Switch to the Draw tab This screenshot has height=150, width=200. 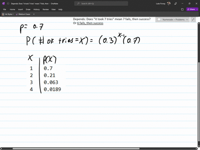click(x=28, y=10)
